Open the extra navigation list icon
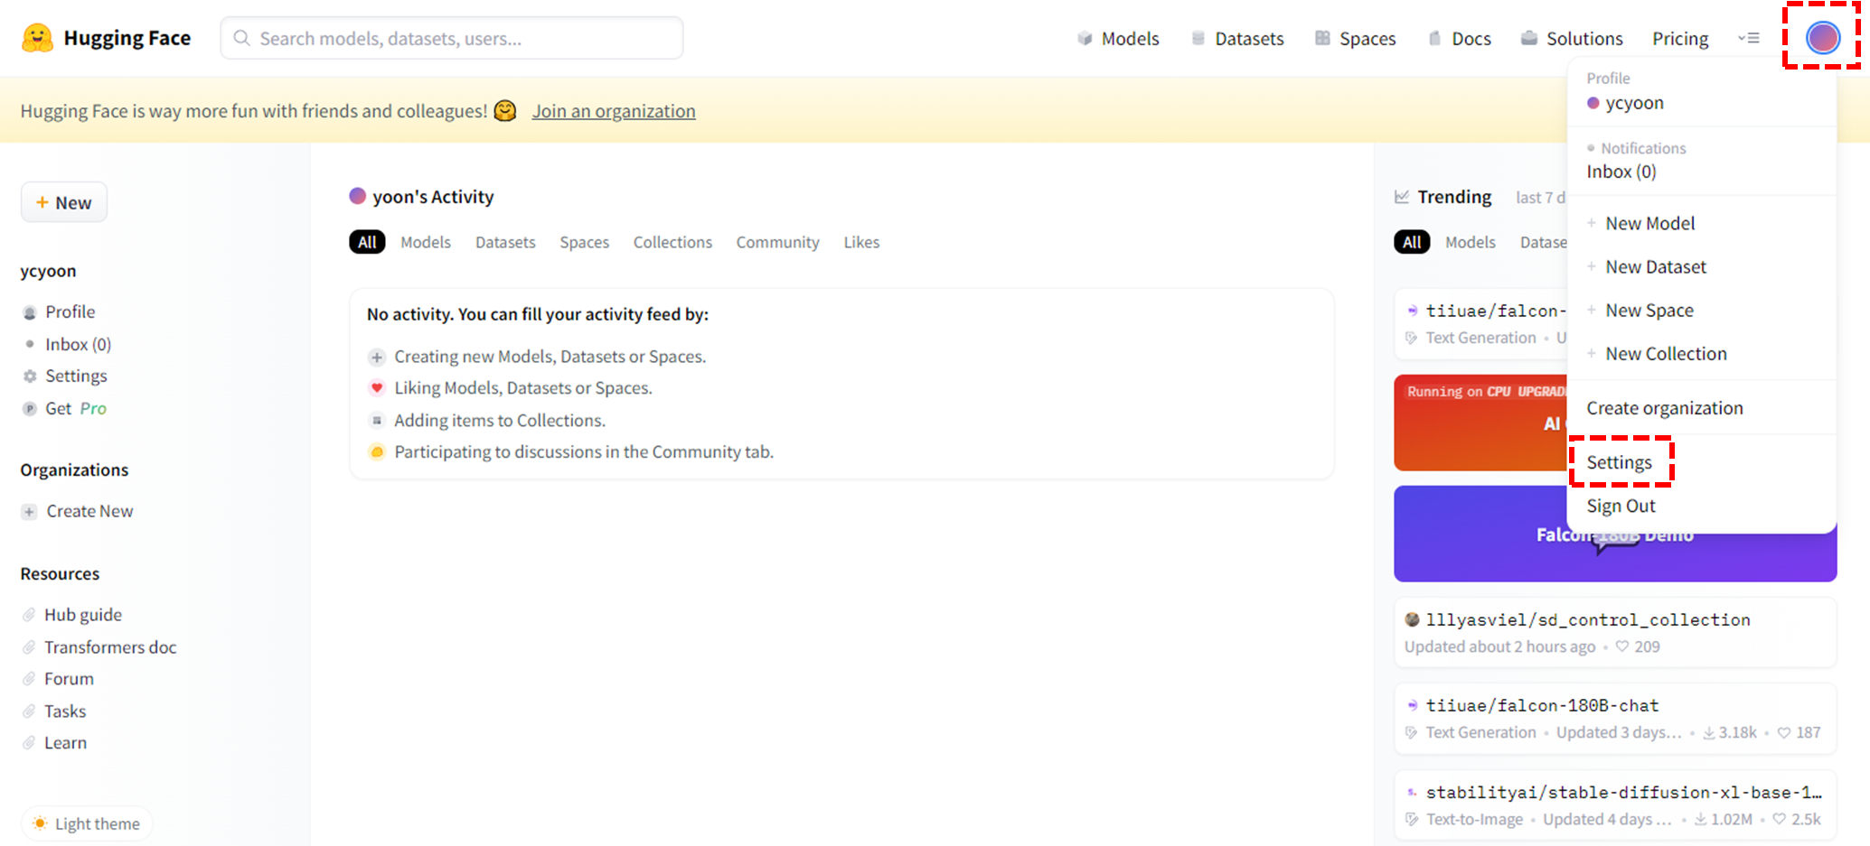The height and width of the screenshot is (846, 1870). (1749, 38)
